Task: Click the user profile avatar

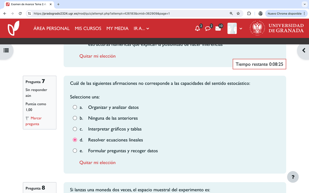Action: tap(232, 28)
